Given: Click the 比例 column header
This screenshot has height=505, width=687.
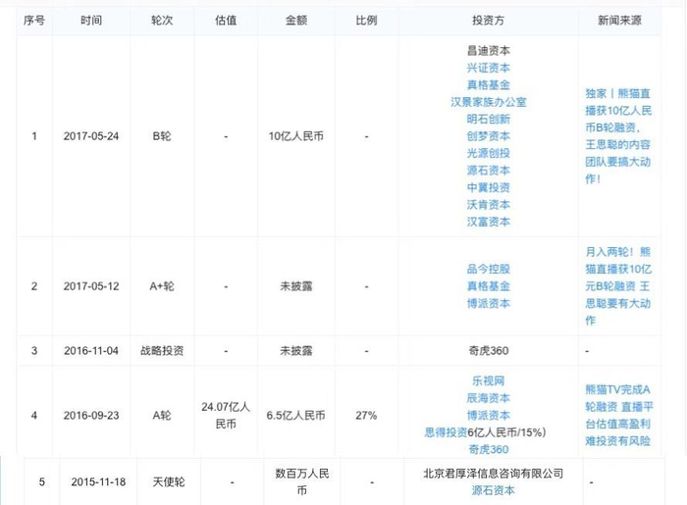Looking at the screenshot, I should 366,21.
